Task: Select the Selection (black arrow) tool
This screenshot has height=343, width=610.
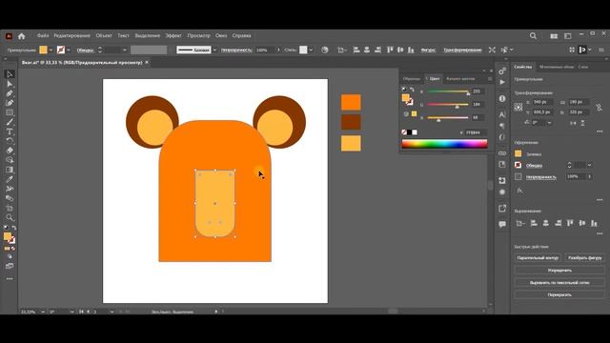Action: click(10, 74)
